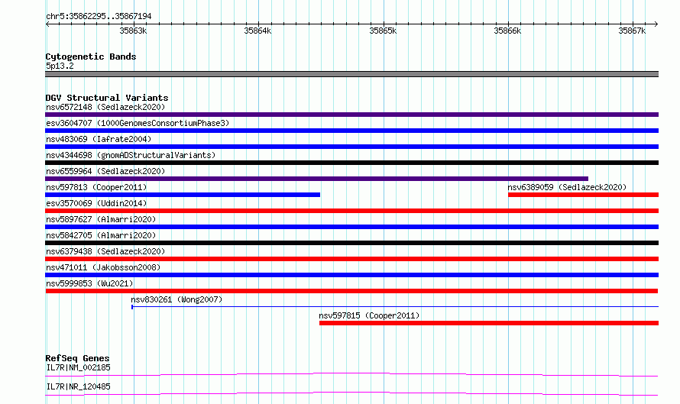Click the nsv5897627 (Almarri2020) label
680x404 pixels.
click(x=101, y=219)
